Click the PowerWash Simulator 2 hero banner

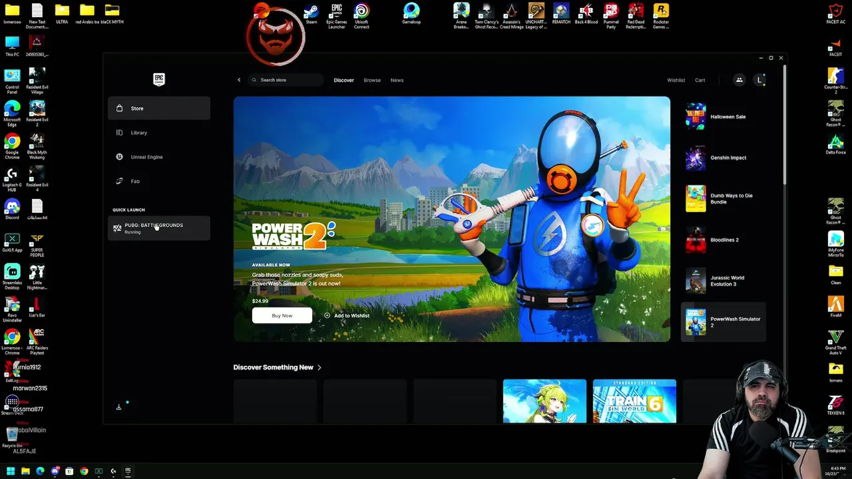tap(452, 219)
